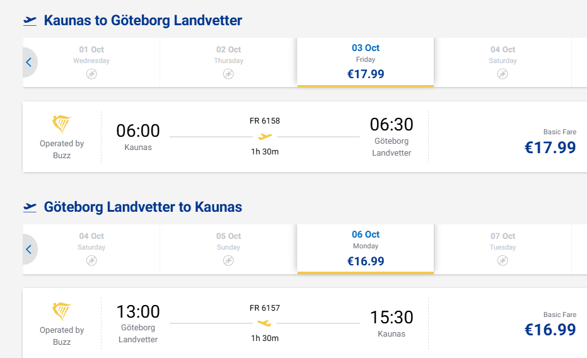Open the 06:00 Kaunas departure flight card
Screen dimensions: 587x358
coord(305,137)
